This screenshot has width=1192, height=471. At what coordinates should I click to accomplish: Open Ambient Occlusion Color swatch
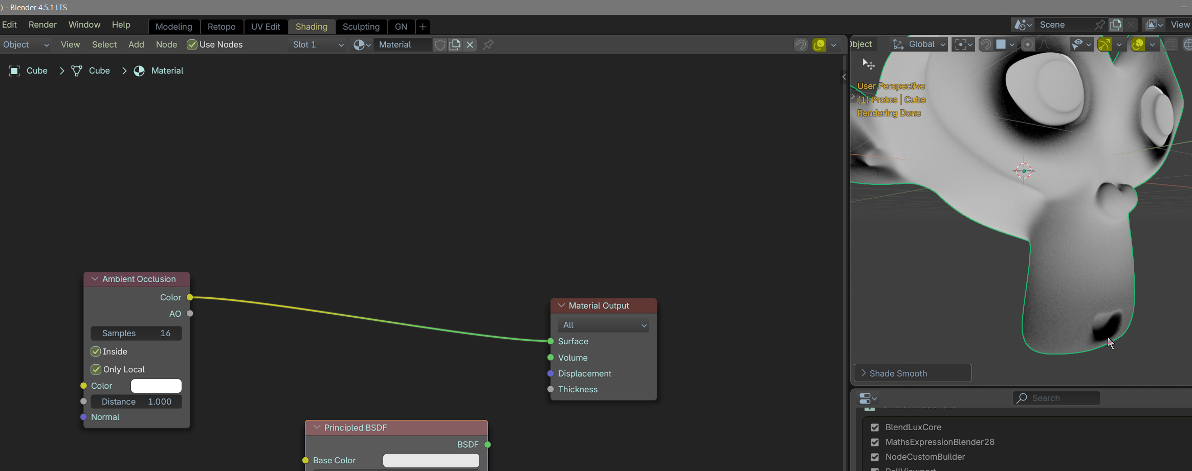pyautogui.click(x=156, y=386)
